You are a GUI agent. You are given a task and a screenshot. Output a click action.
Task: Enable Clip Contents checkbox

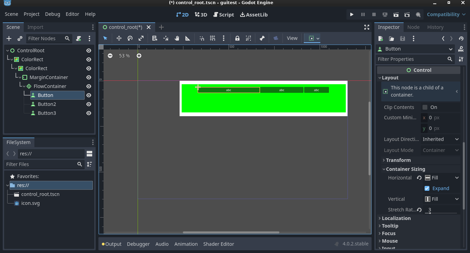pyautogui.click(x=425, y=107)
